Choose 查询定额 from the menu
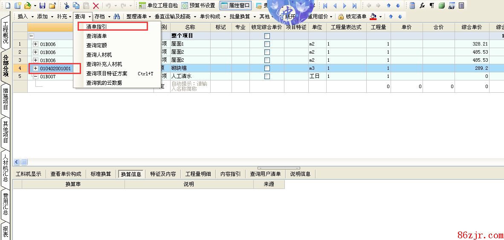The height and width of the screenshot is (240, 504). (x=97, y=46)
